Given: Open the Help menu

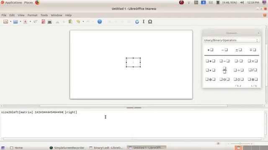Looking at the screenshot, I should [68, 15].
